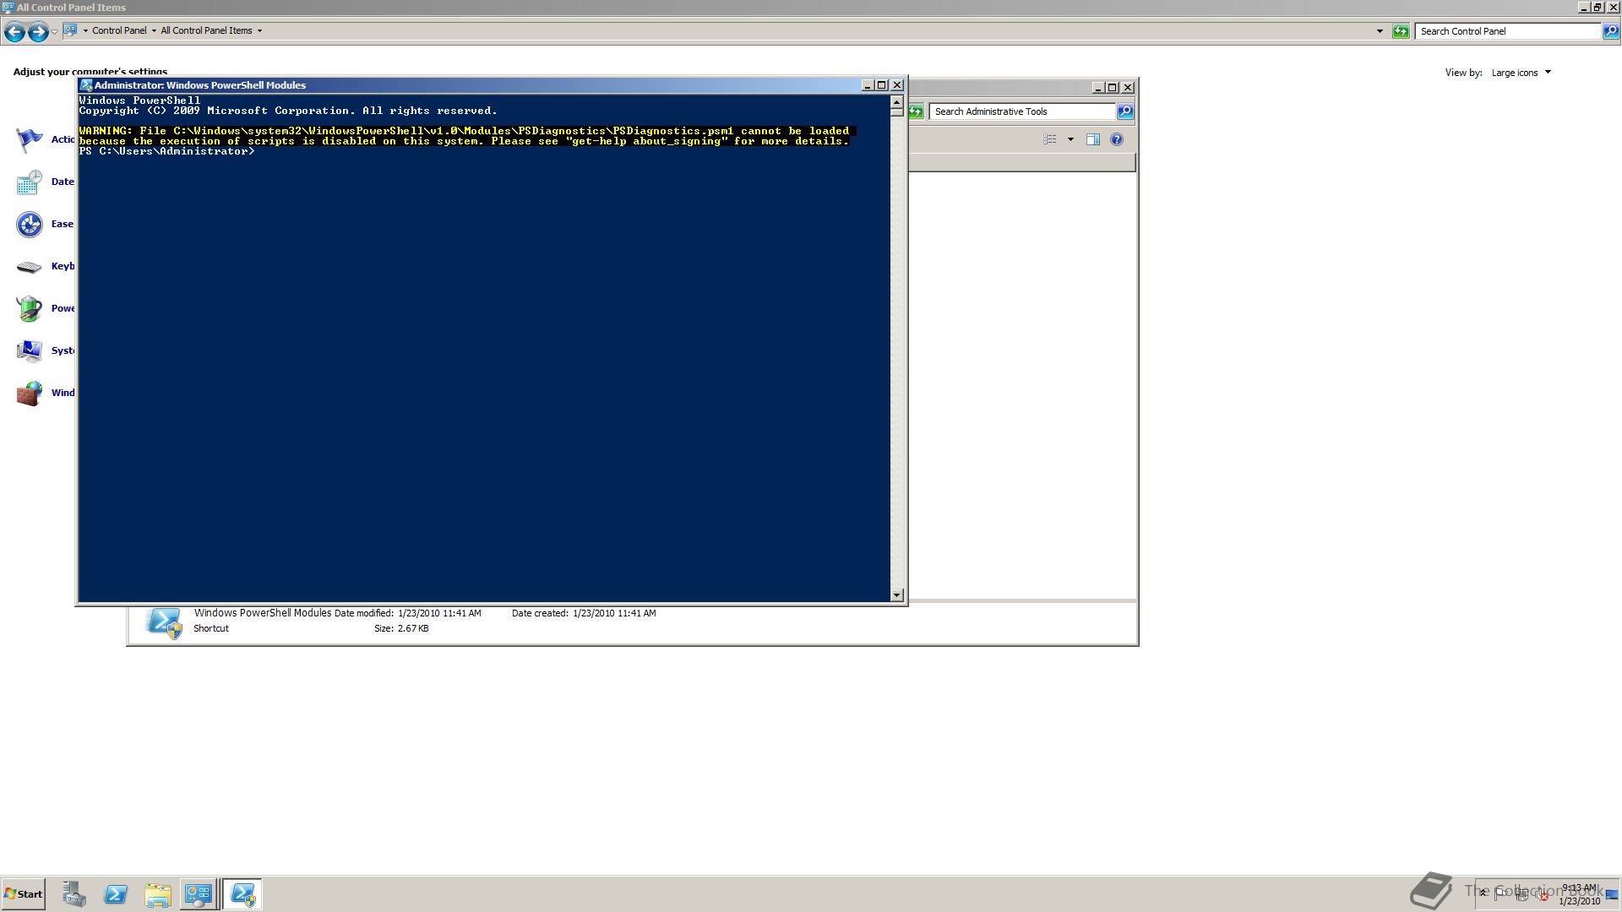This screenshot has width=1622, height=912.
Task: Click the Control Panel address bar icon
Action: [71, 30]
